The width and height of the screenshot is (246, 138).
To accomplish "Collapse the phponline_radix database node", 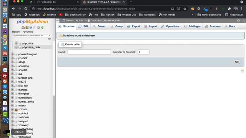I will [x=16, y=47].
